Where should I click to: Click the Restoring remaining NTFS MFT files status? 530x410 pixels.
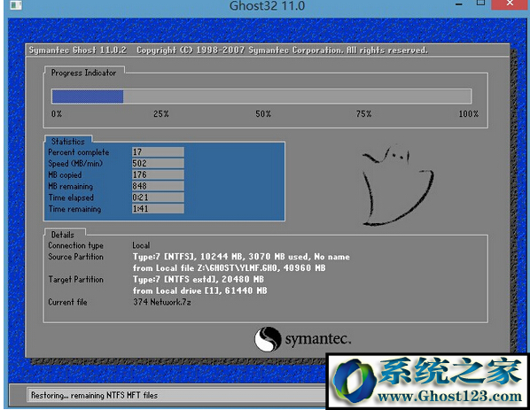[x=94, y=395]
